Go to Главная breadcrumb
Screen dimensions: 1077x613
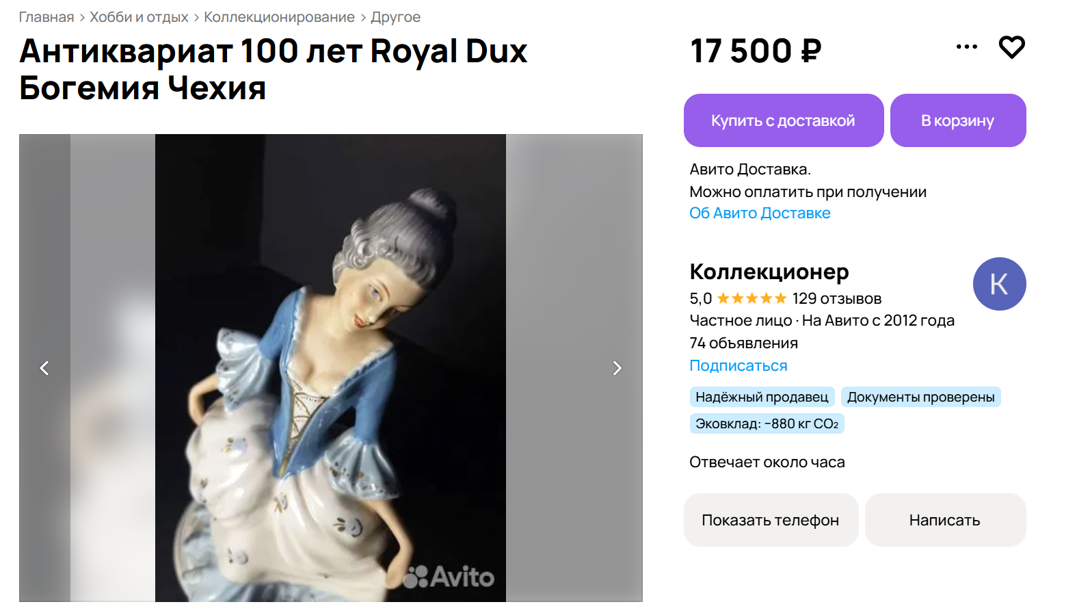click(46, 17)
